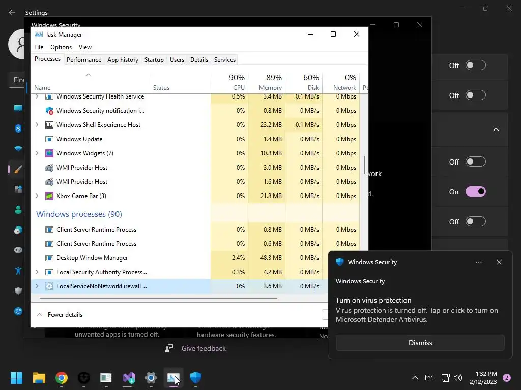This screenshot has width=521, height=390.
Task: Dismiss the virus protection notification
Action: [x=420, y=343]
